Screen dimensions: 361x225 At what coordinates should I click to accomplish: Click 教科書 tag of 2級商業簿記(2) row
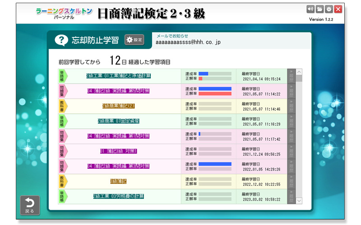pyautogui.click(x=63, y=106)
